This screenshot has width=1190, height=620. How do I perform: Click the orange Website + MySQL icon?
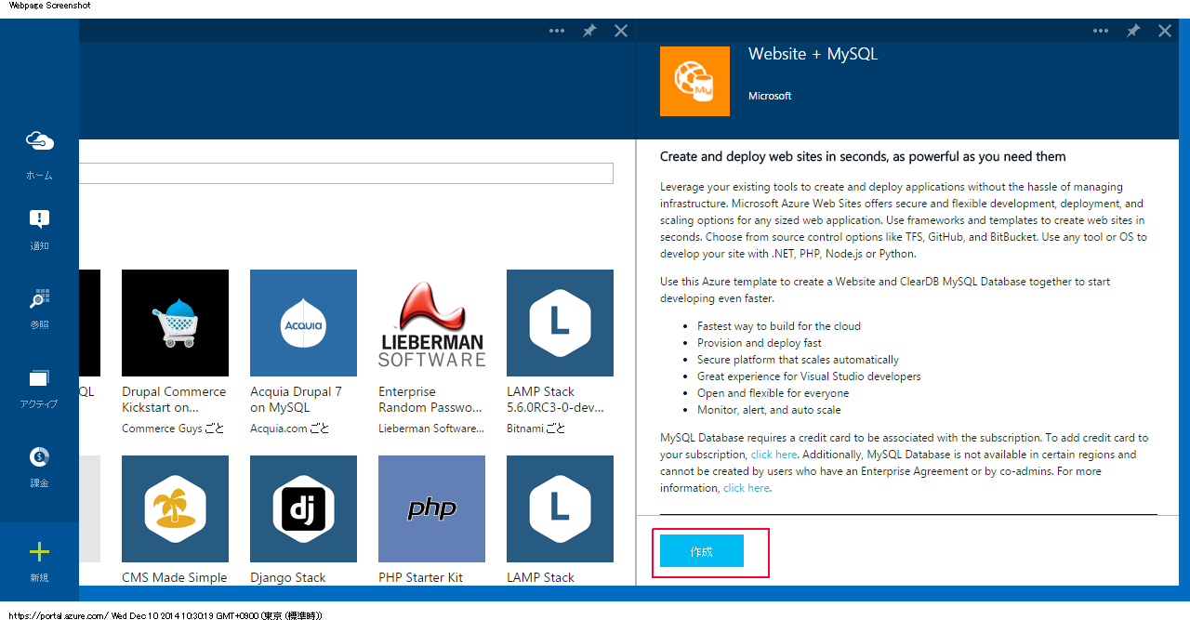[694, 81]
